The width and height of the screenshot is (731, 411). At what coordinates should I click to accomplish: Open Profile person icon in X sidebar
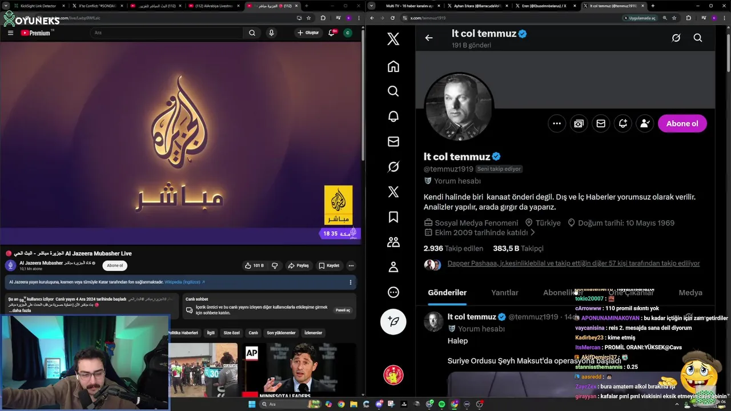click(x=393, y=267)
